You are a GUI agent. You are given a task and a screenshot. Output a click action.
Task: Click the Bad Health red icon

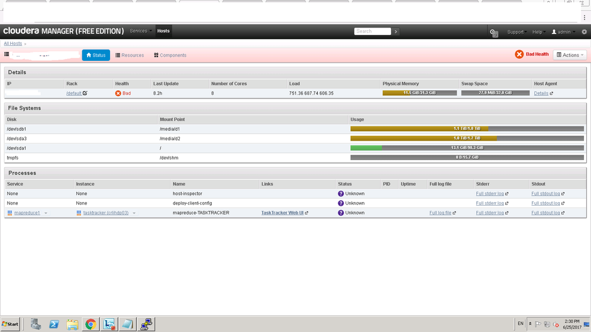tap(519, 54)
